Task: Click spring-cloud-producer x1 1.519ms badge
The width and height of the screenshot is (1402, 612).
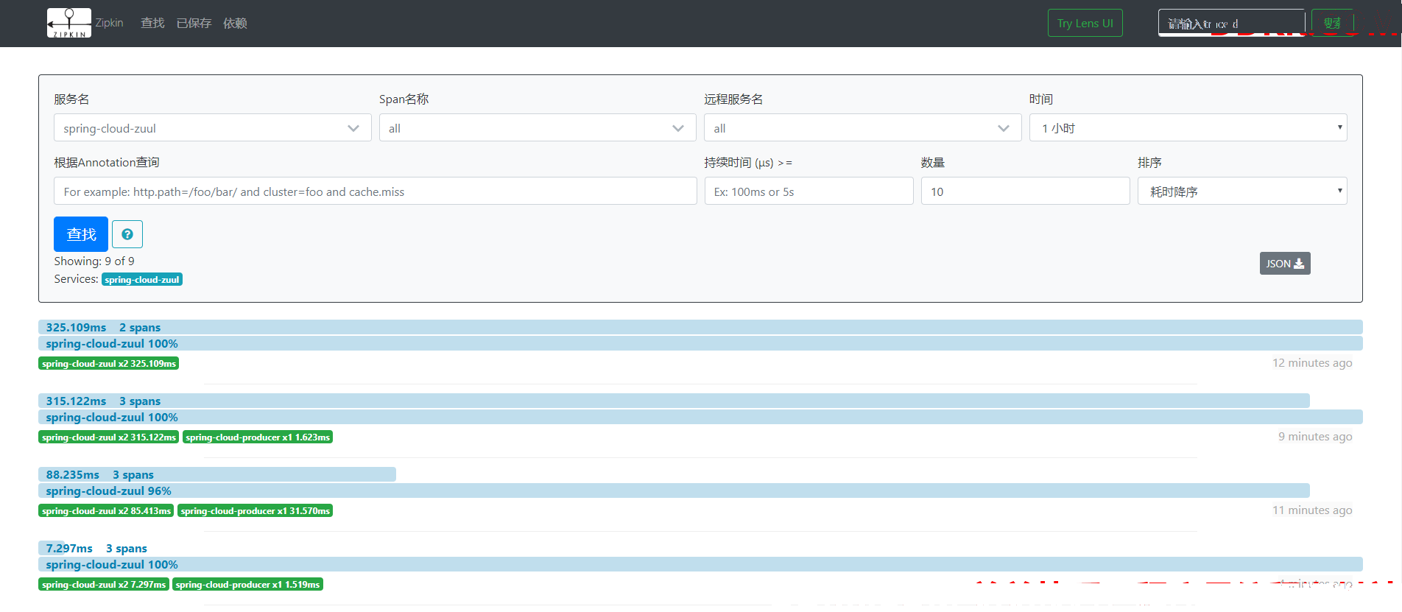Action: [248, 584]
